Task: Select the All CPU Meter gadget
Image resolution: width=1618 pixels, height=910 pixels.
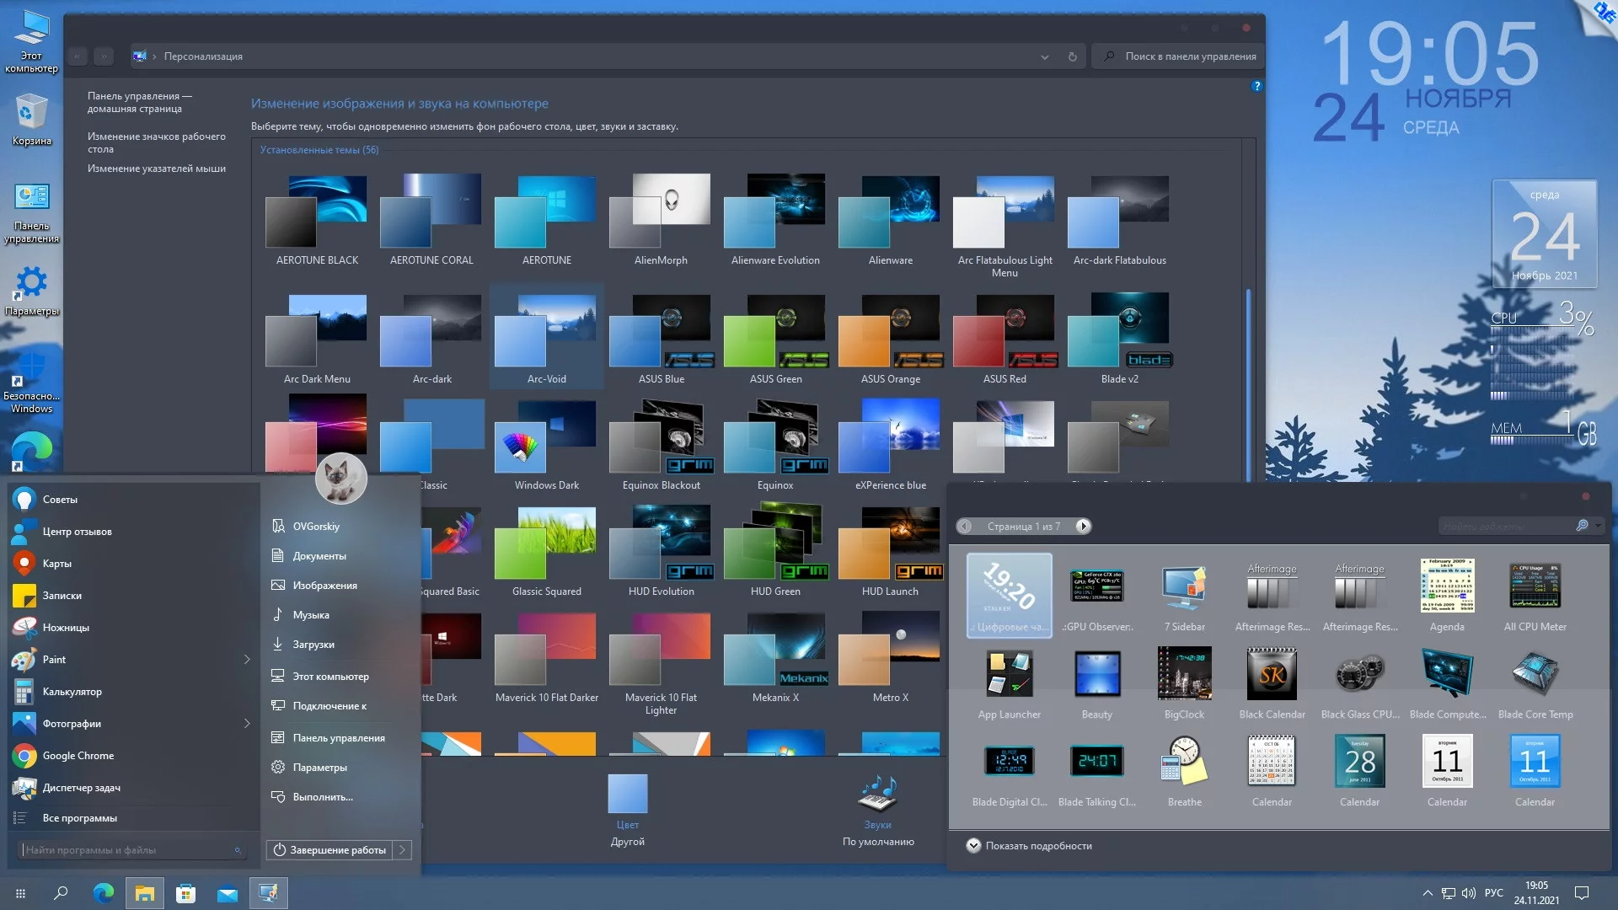Action: [1535, 586]
